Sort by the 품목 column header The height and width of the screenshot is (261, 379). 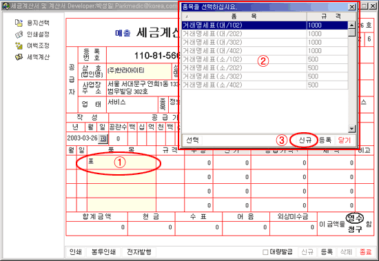(x=244, y=17)
